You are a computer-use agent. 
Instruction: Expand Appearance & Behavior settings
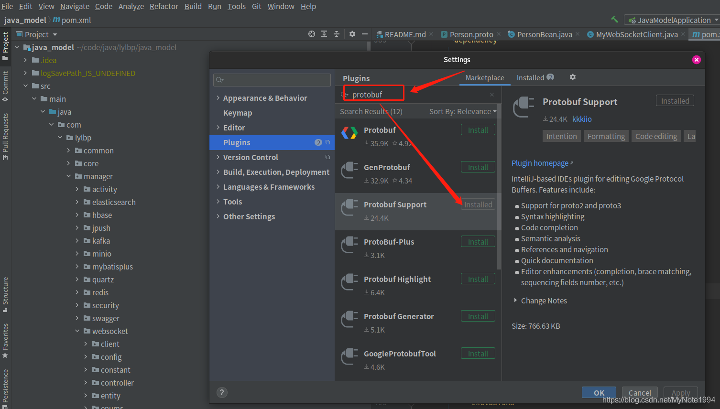tap(218, 97)
